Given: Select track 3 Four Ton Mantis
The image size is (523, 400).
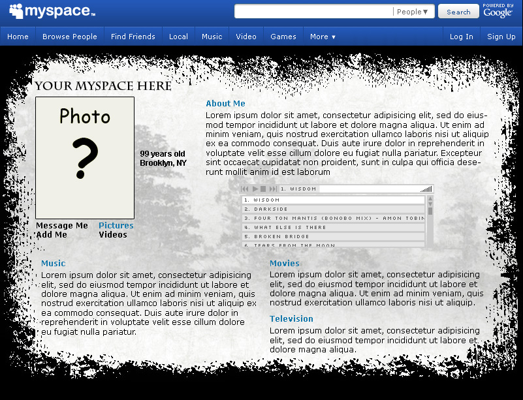Looking at the screenshot, I should coord(333,219).
